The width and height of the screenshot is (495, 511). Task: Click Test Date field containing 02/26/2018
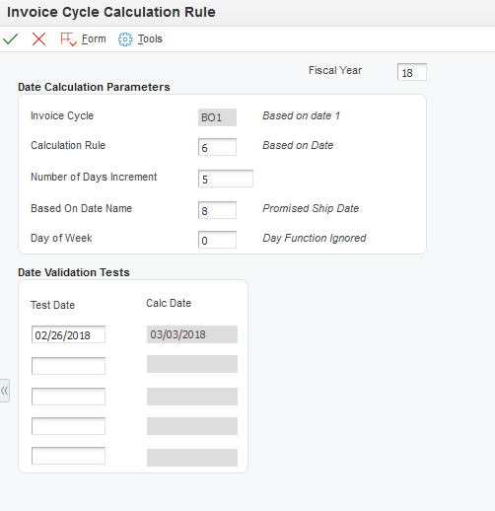point(68,334)
